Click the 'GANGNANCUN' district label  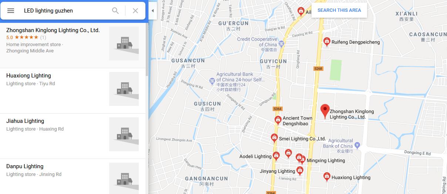pos(206,179)
